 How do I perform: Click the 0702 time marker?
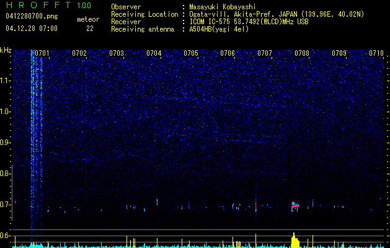point(79,53)
